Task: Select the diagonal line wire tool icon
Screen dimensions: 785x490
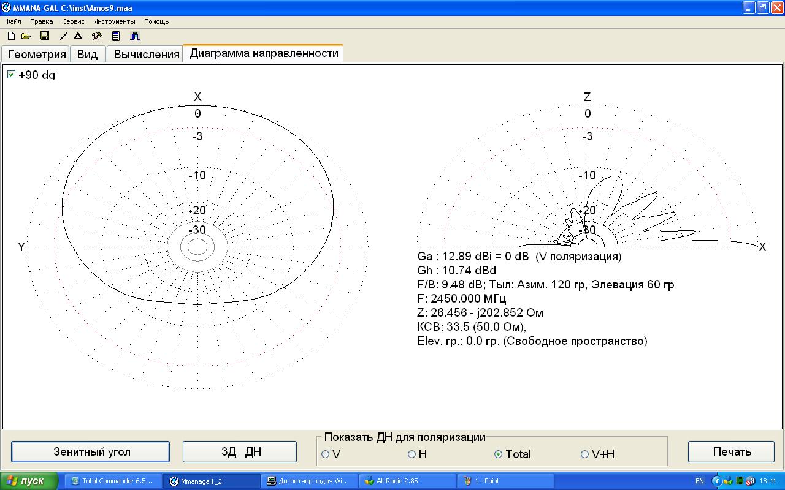Action: [64, 36]
